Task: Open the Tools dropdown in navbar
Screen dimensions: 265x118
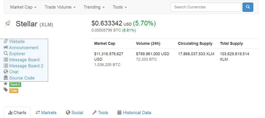Action: click(120, 7)
